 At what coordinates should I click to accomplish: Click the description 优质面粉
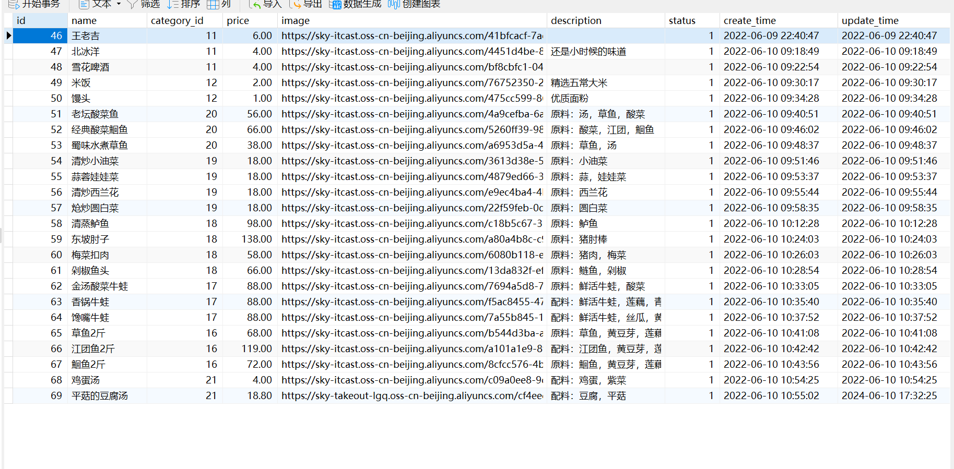606,98
